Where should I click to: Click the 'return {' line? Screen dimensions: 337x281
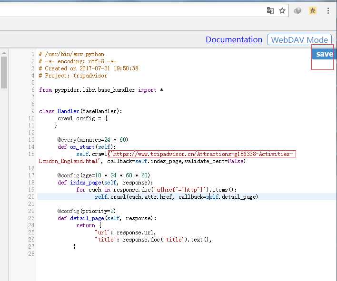pyautogui.click(x=89, y=225)
